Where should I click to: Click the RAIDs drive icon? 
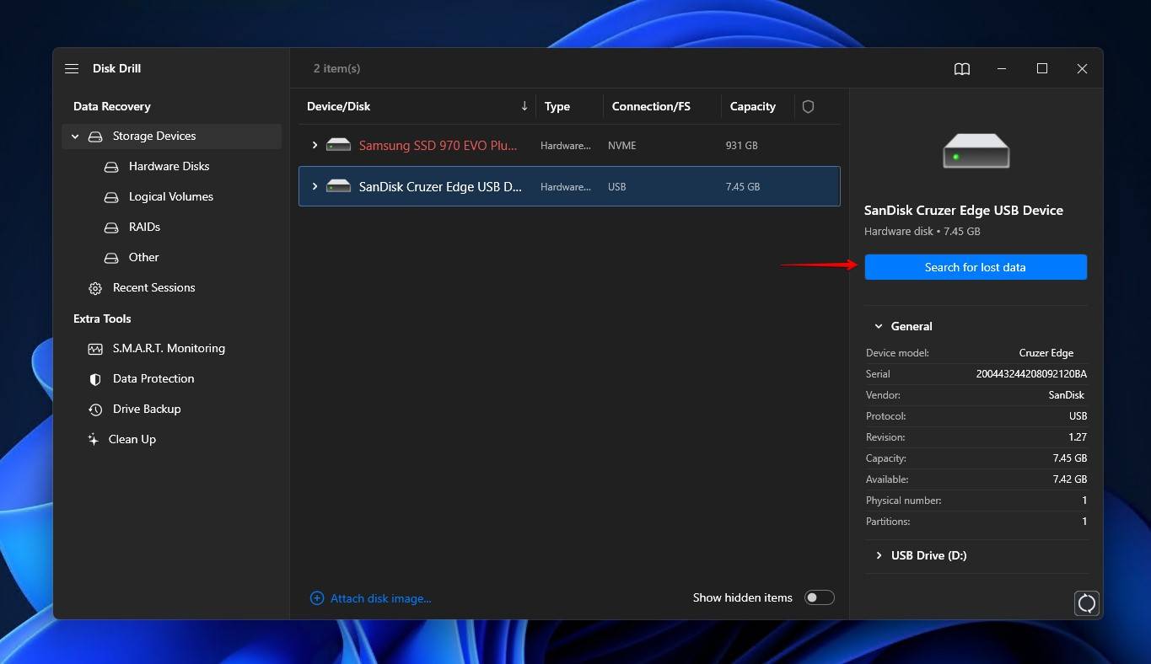coord(111,228)
